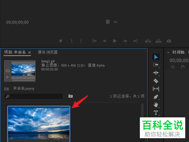
Task: Click the project search input field
Action: pos(34,96)
